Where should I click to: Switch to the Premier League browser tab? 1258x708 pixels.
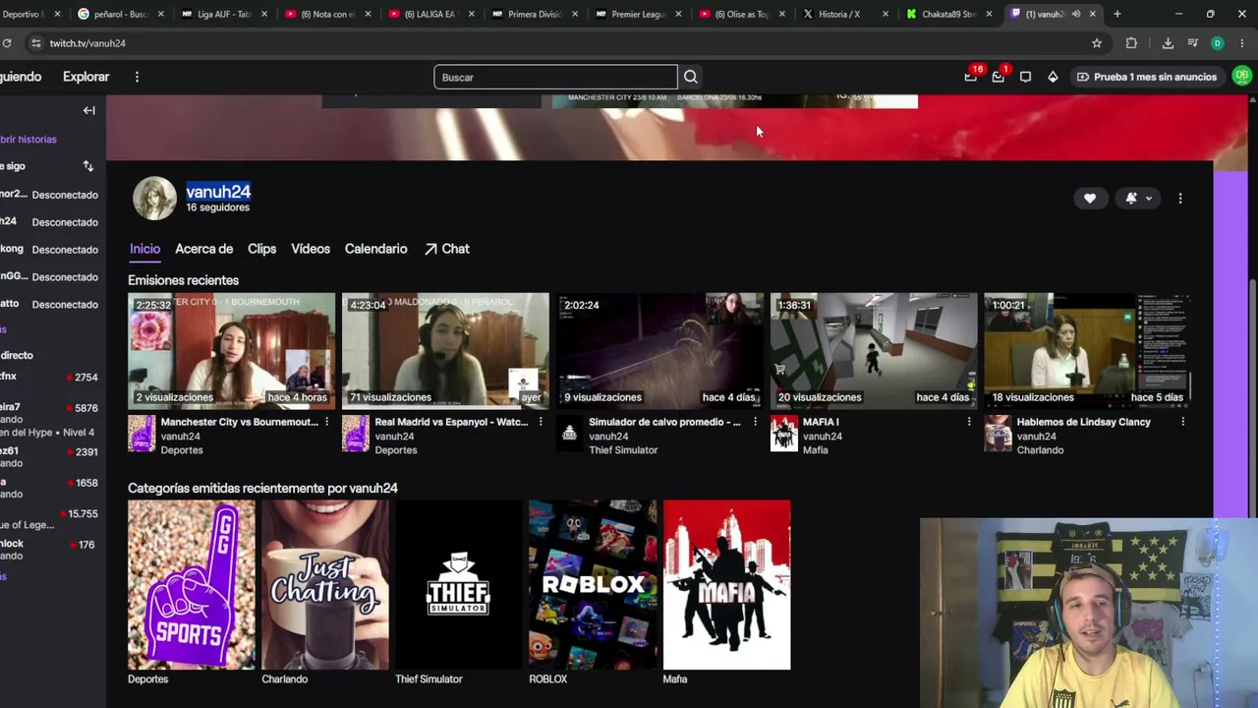(639, 14)
